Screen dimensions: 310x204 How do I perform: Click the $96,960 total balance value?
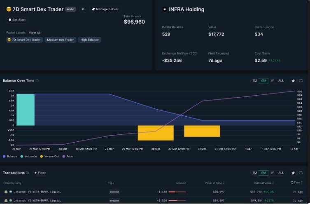point(134,22)
